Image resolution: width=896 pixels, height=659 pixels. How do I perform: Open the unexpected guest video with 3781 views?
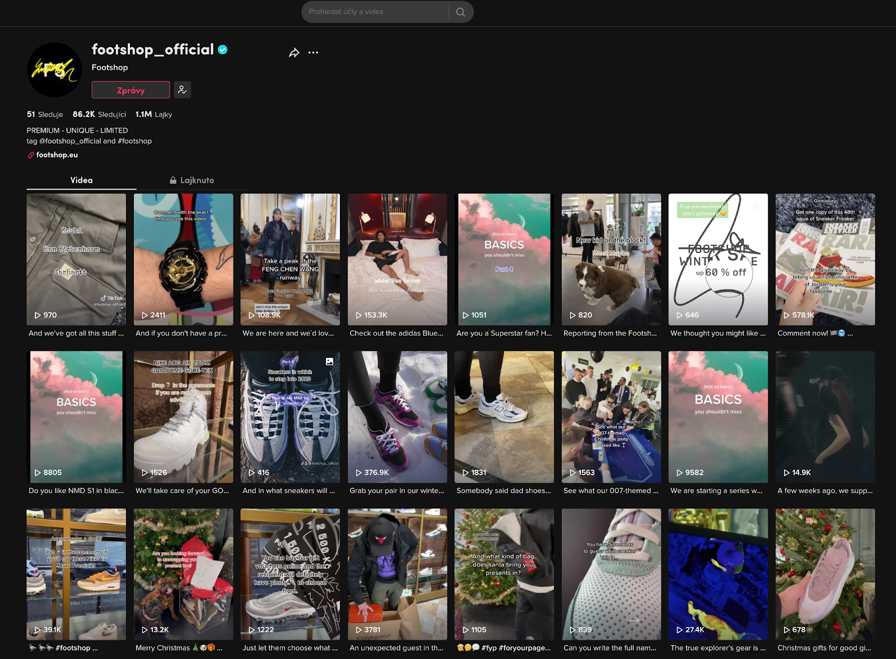click(x=397, y=574)
